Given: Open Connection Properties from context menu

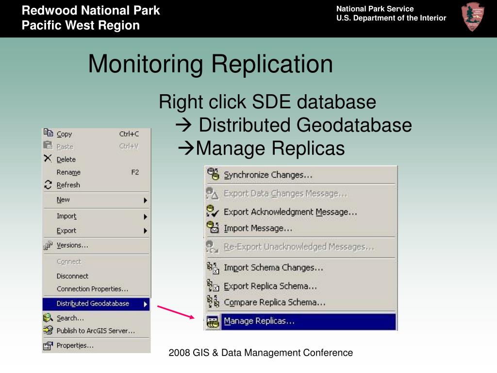Looking at the screenshot, I should [92, 289].
